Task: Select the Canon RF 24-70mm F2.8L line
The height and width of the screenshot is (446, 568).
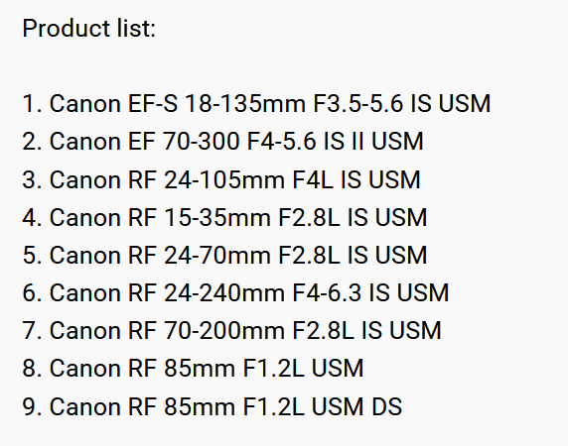Action: tap(225, 255)
